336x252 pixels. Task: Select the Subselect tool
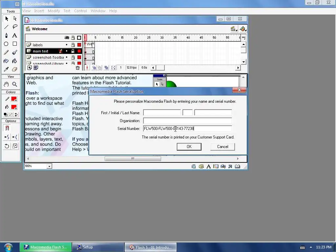[15, 19]
